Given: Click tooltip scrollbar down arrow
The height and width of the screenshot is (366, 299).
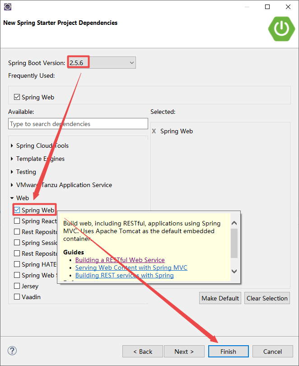Looking at the screenshot, I should pyautogui.click(x=234, y=271).
